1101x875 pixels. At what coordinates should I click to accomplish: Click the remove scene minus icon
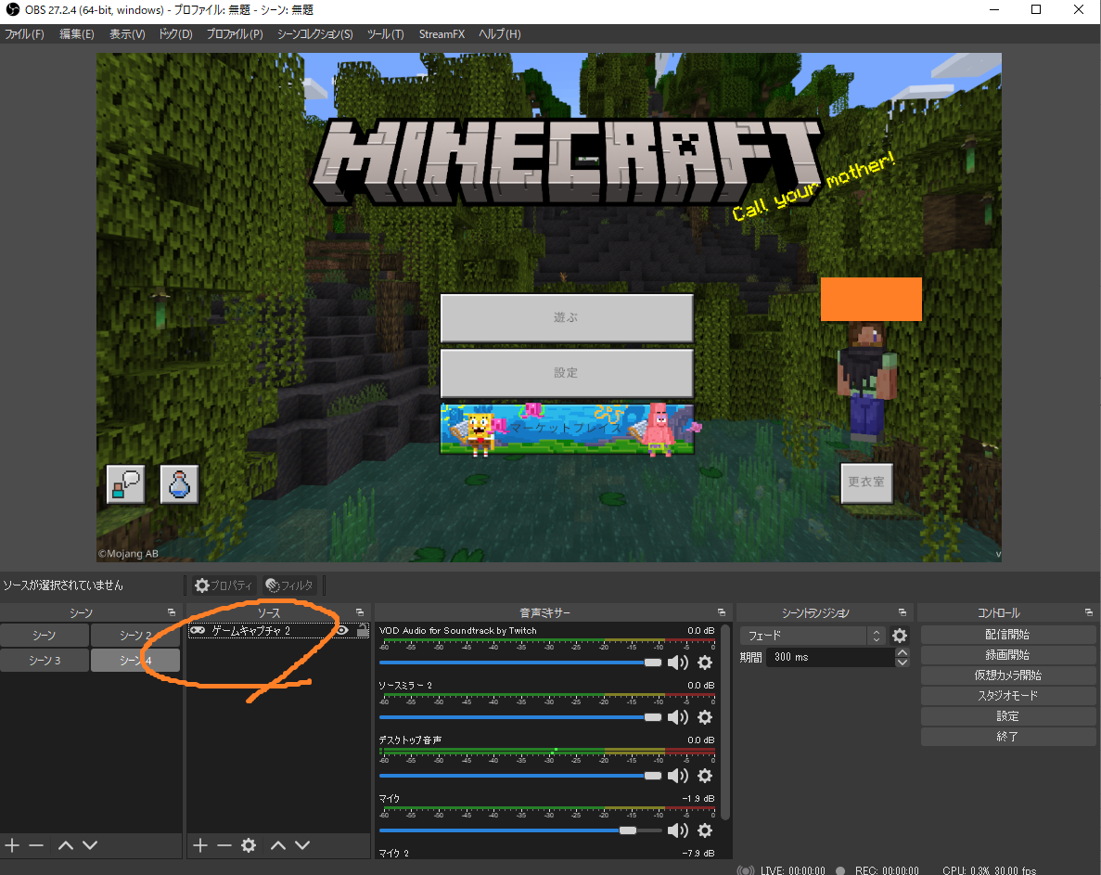pos(36,845)
